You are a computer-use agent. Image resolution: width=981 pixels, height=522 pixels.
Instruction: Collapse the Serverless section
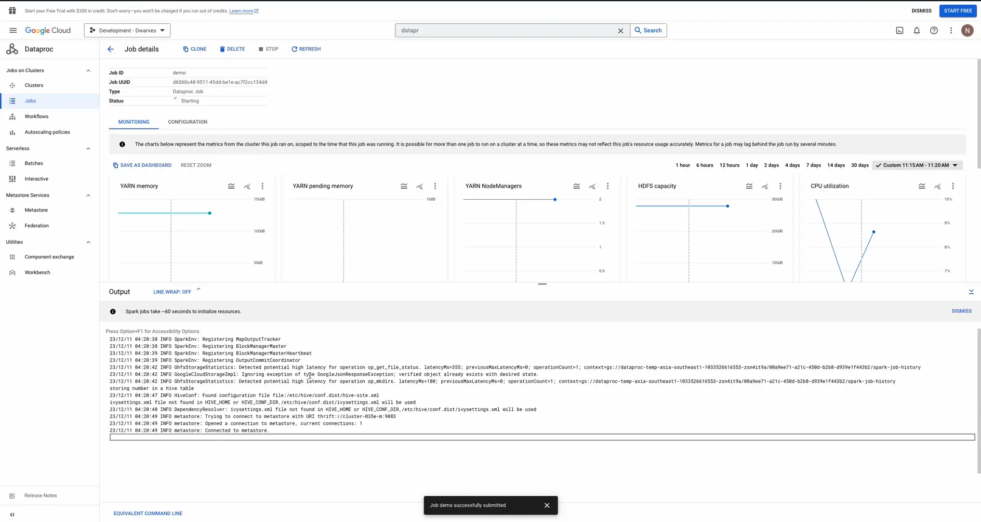[88, 149]
